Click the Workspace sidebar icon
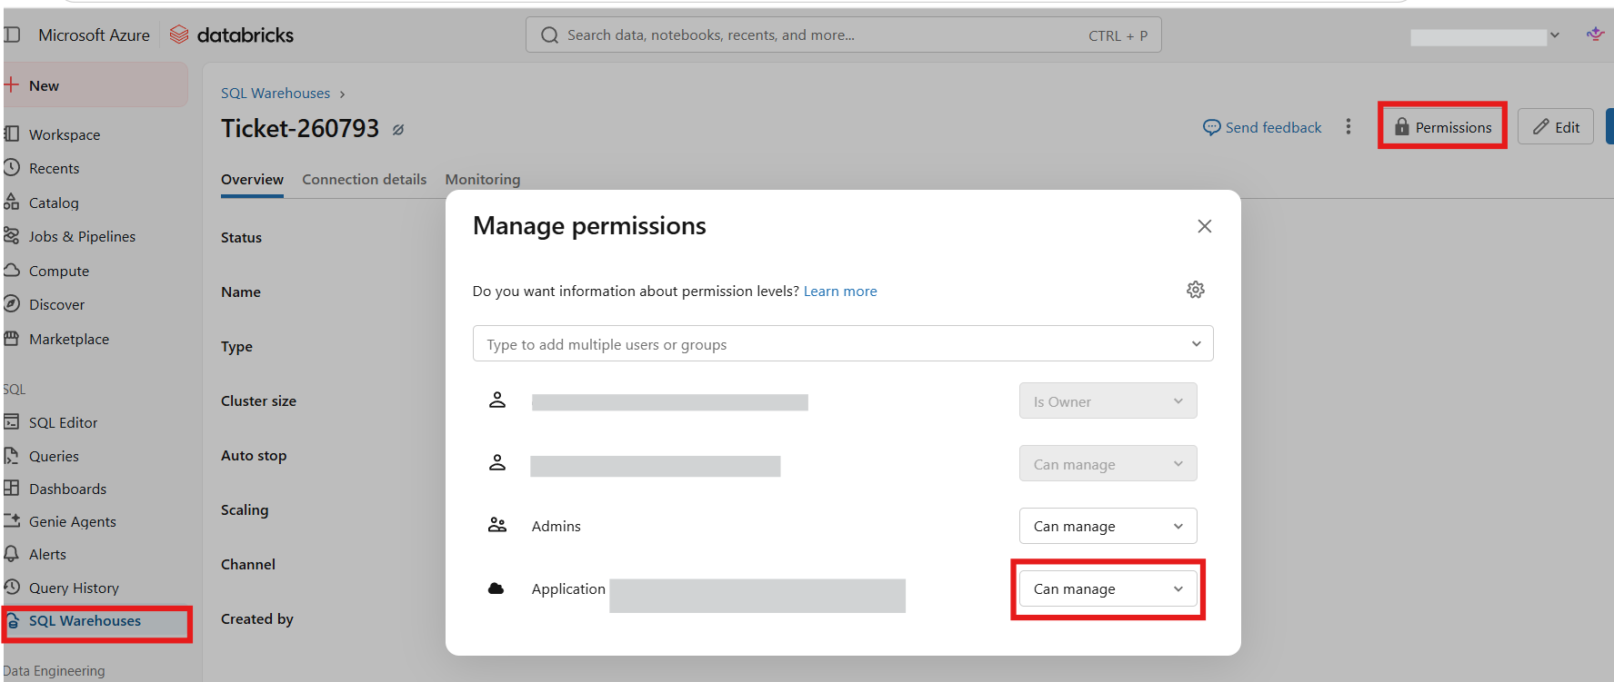Screen dimensions: 1614x682 click(12, 134)
